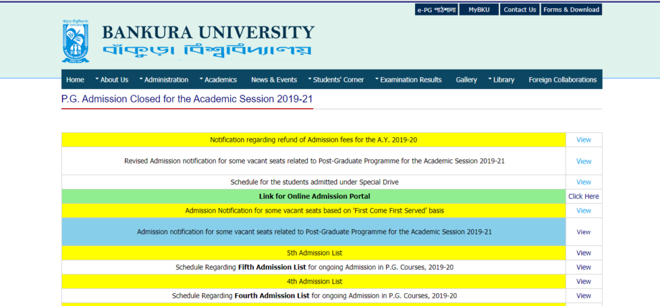This screenshot has height=306, width=660.
Task: View the 4th Admission List
Action: [583, 281]
